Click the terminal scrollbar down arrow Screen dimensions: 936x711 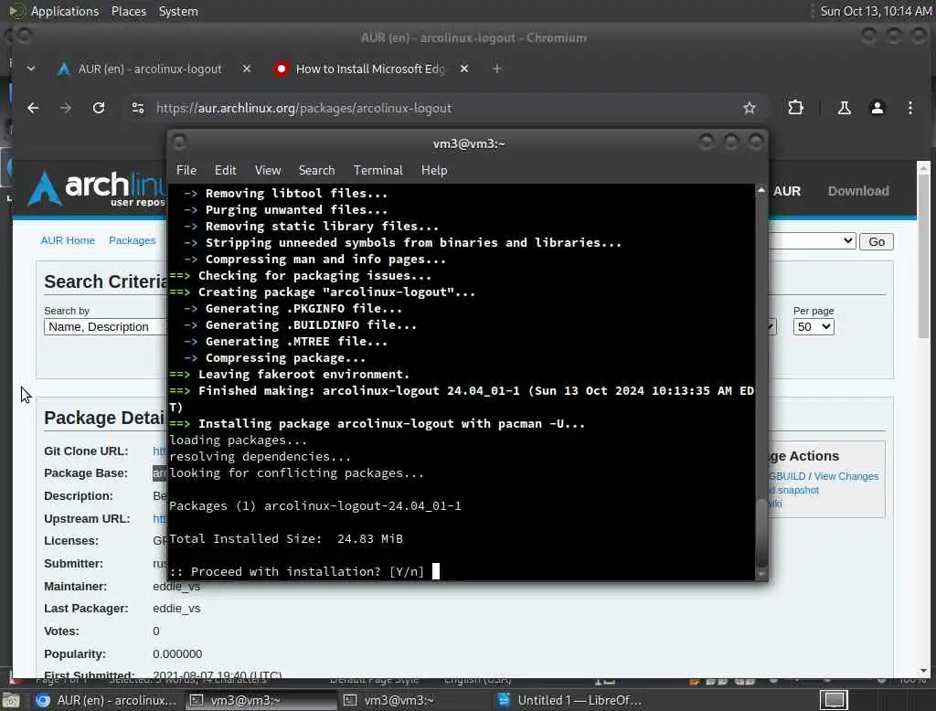coord(761,574)
